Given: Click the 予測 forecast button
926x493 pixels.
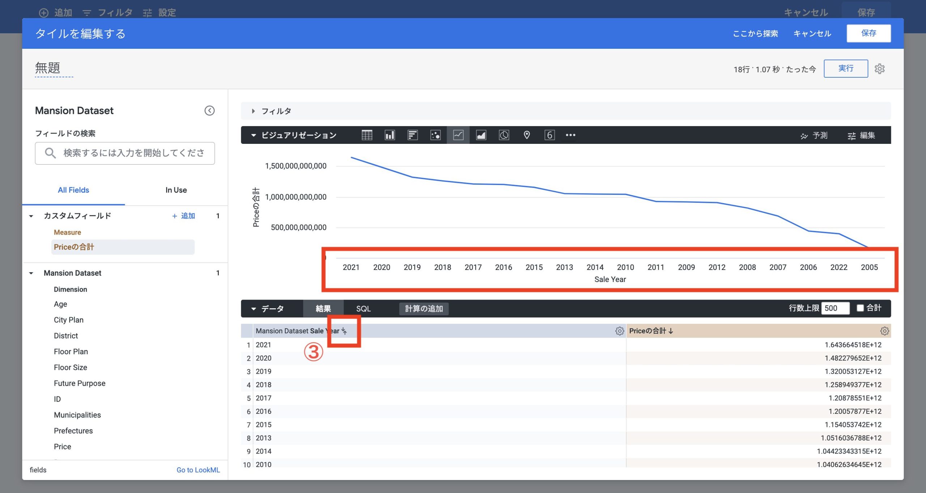Looking at the screenshot, I should (814, 136).
